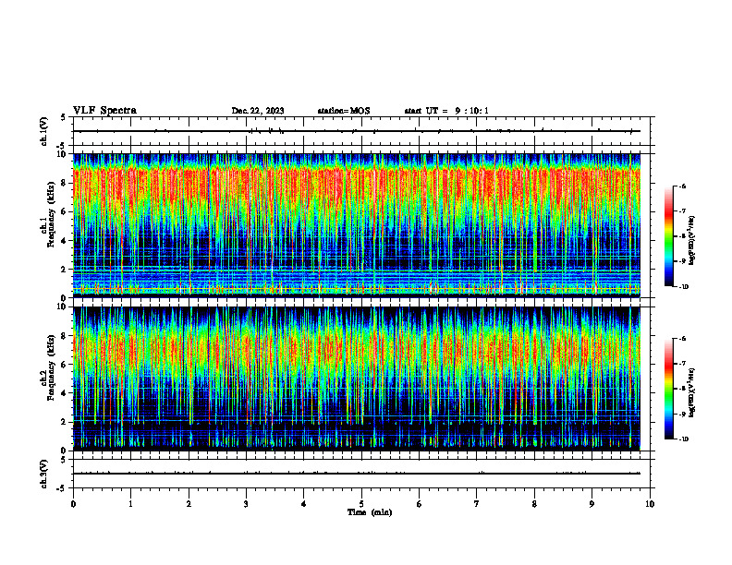732x565 pixels.
Task: Click the '-6' value on ch.1 colorbar
Action: [x=682, y=186]
